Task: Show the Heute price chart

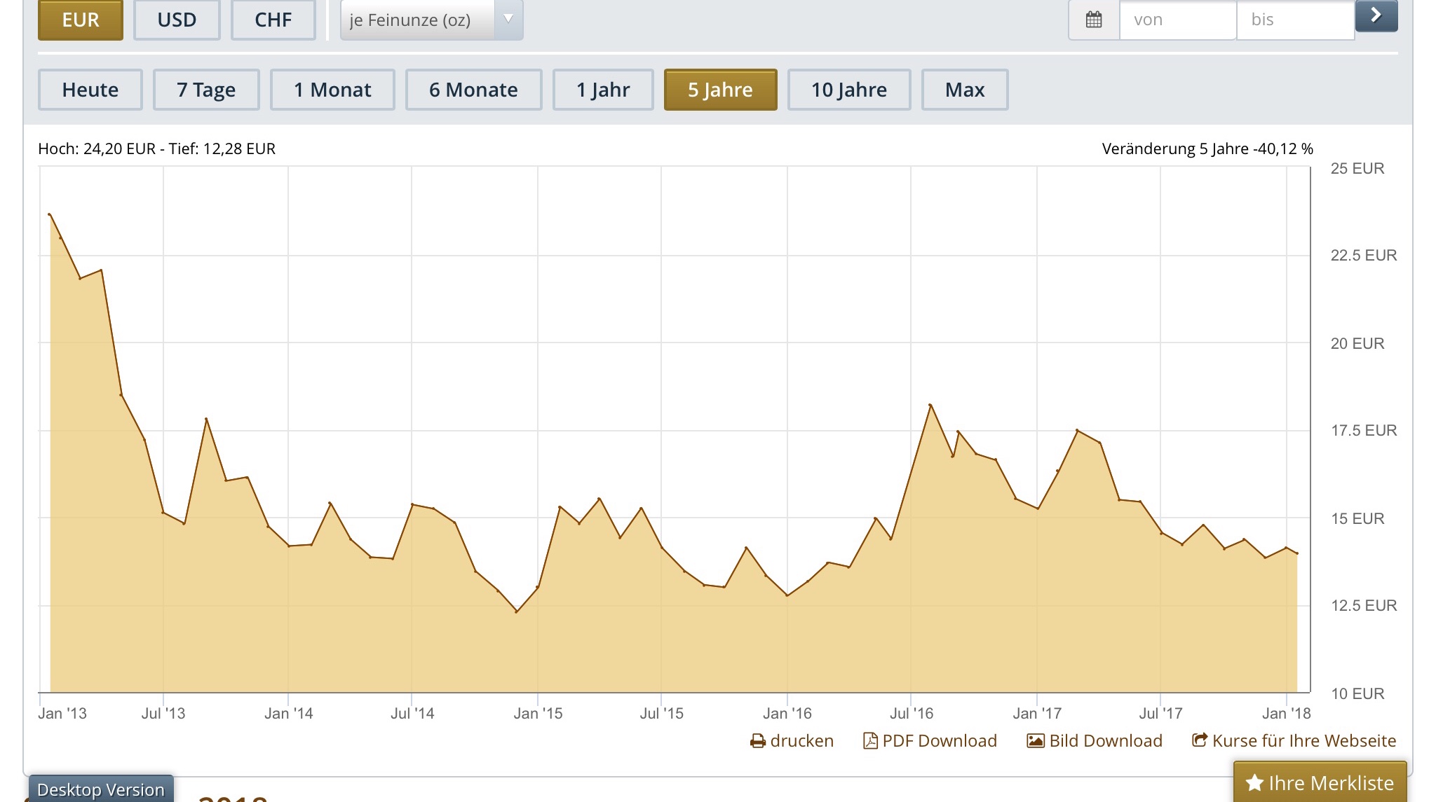Action: 90,90
